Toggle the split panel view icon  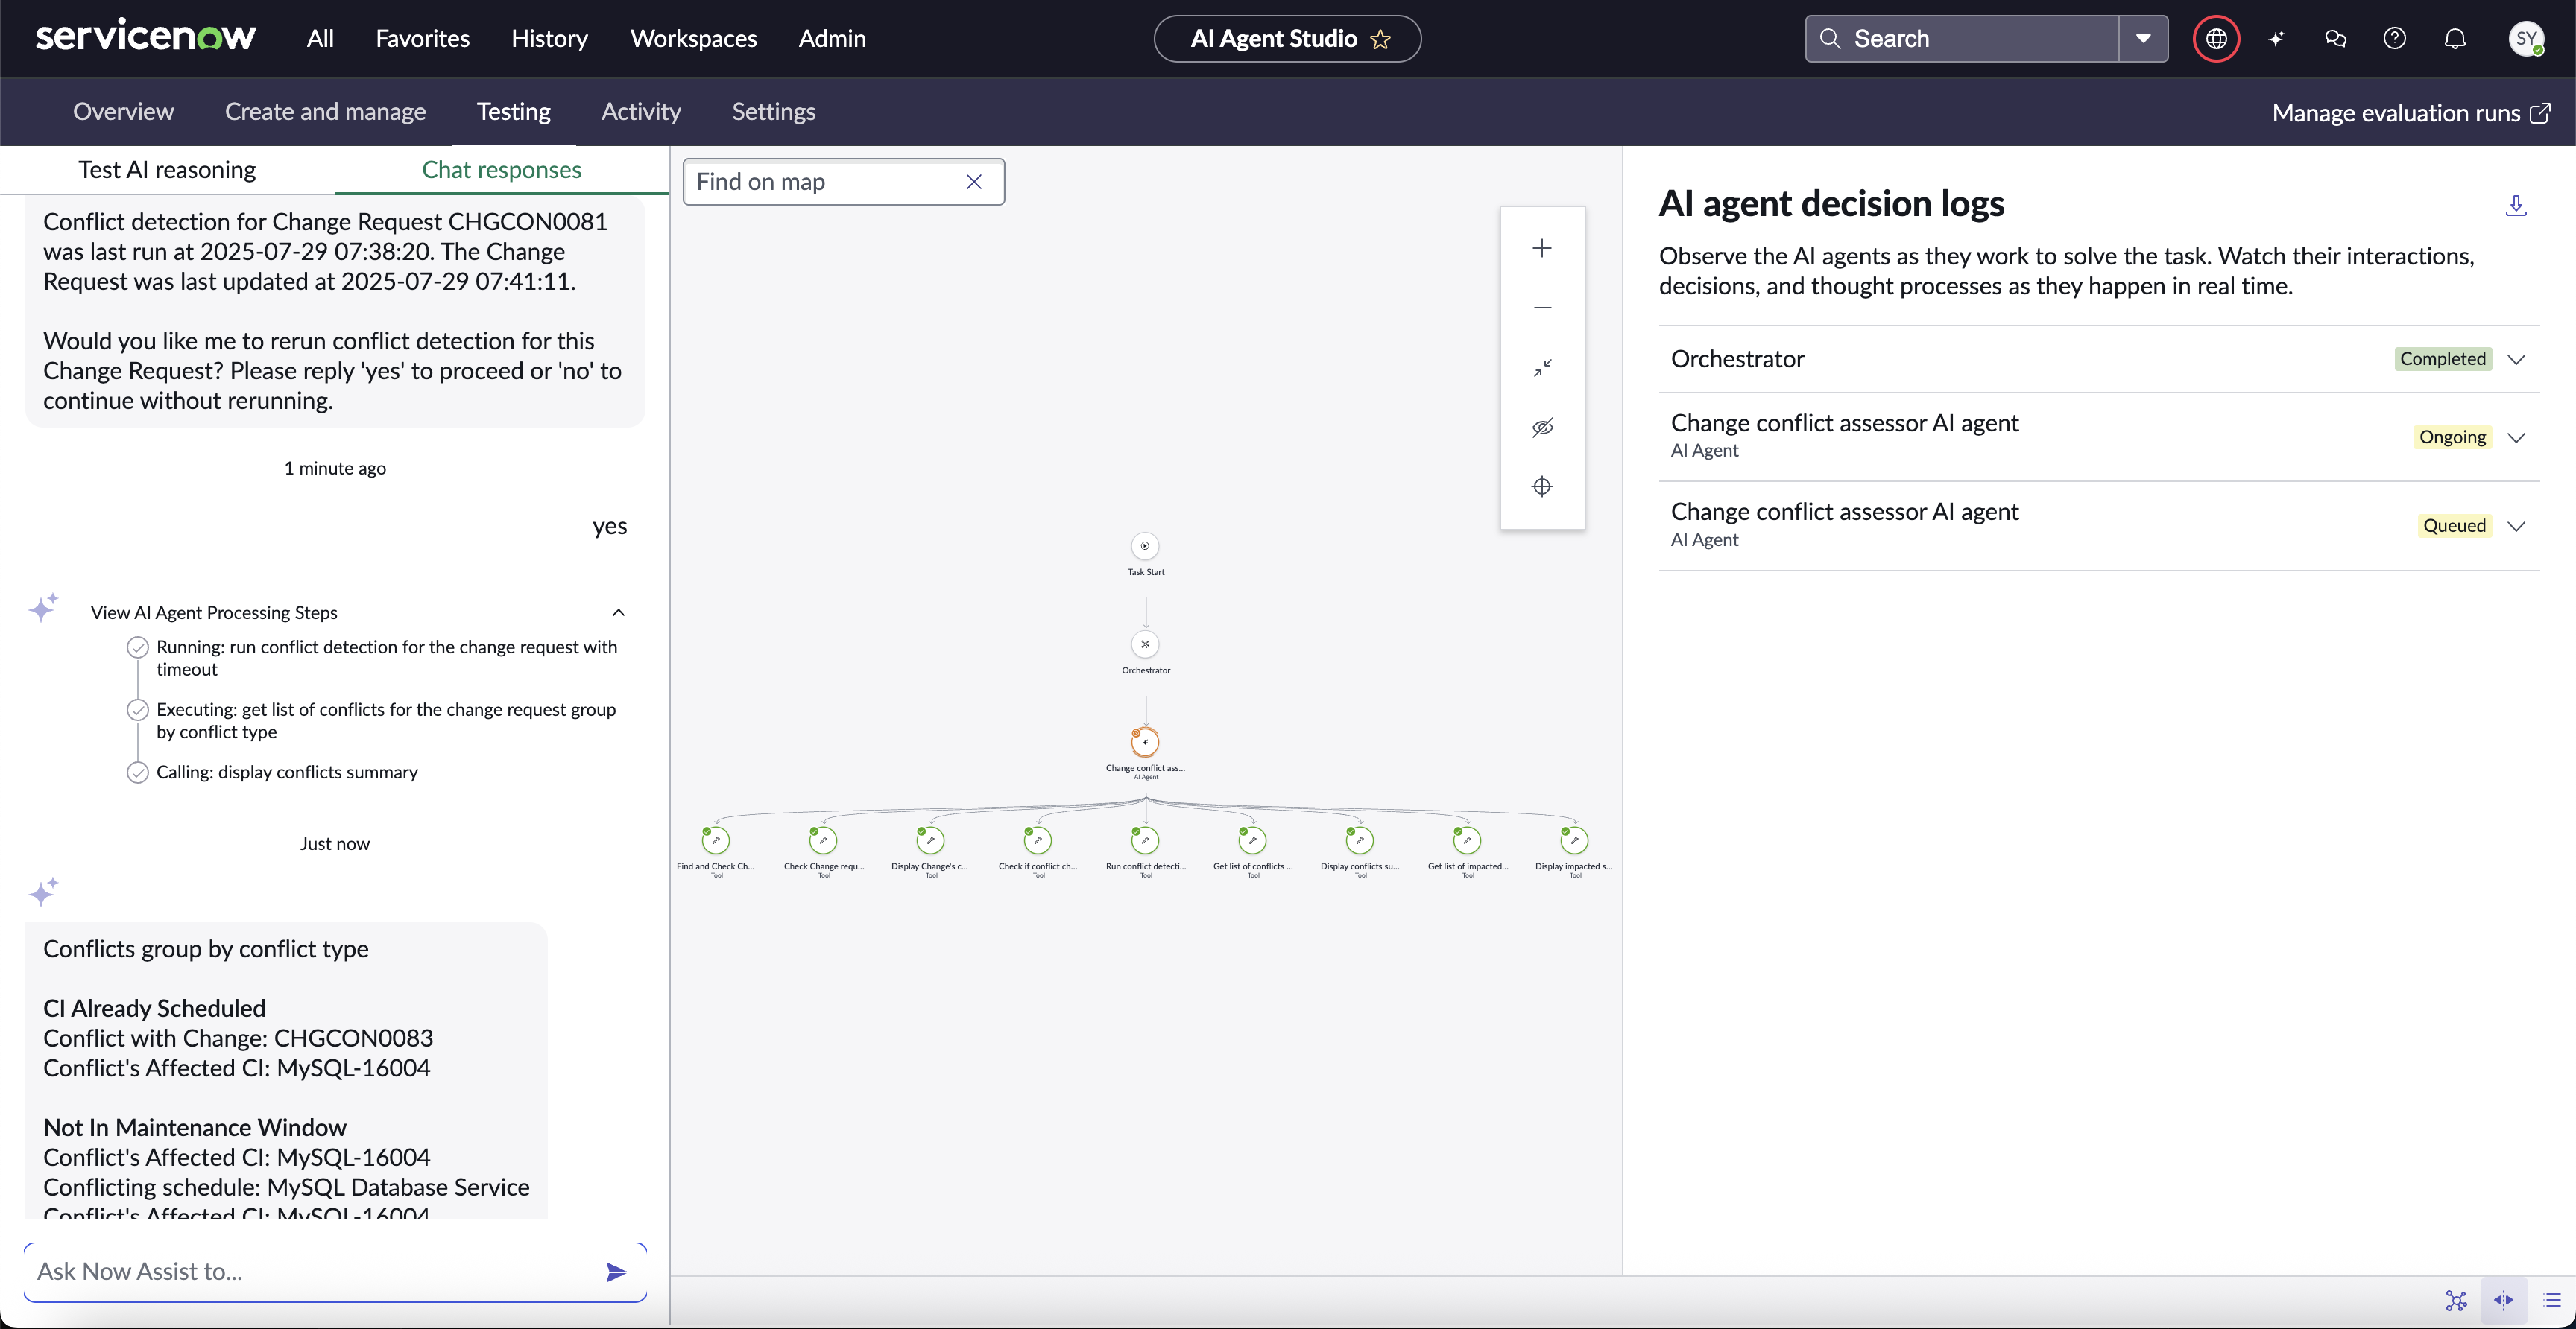tap(2504, 1300)
